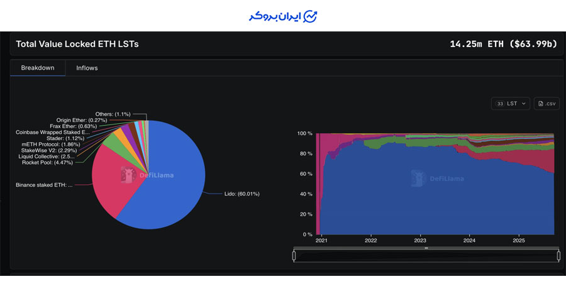This screenshot has width=566, height=296.
Task: Click the left handle of time range slider
Action: tap(294, 256)
